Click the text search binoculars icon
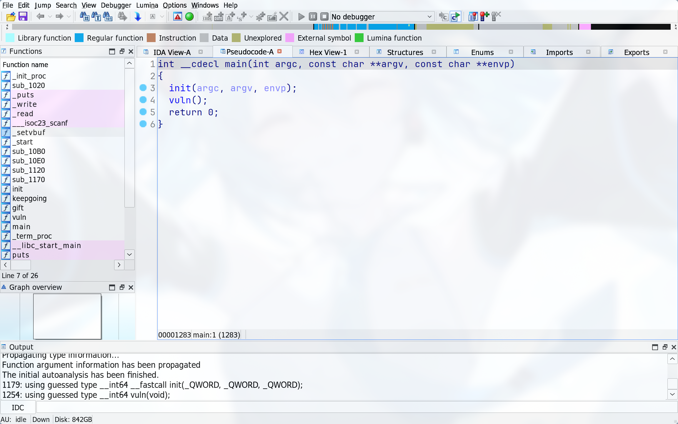 pyautogui.click(x=96, y=16)
